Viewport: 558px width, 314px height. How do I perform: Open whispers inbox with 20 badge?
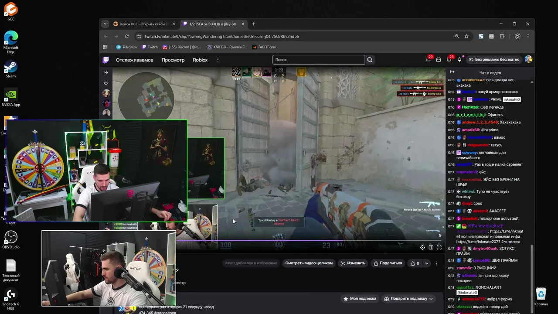pyautogui.click(x=428, y=60)
